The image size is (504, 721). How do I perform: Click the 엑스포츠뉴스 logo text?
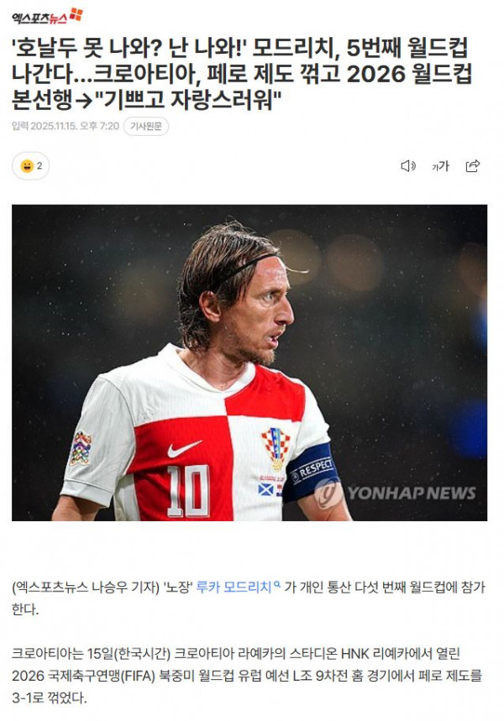point(39,18)
